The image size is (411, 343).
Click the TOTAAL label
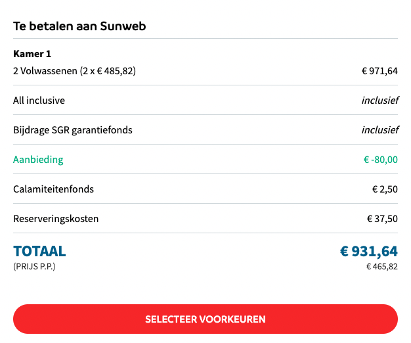39,251
